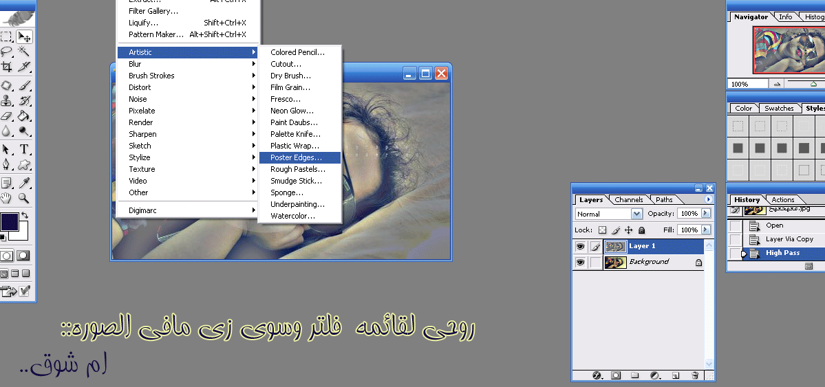
Task: Hide Layer 1 visibility eye
Action: pos(580,246)
